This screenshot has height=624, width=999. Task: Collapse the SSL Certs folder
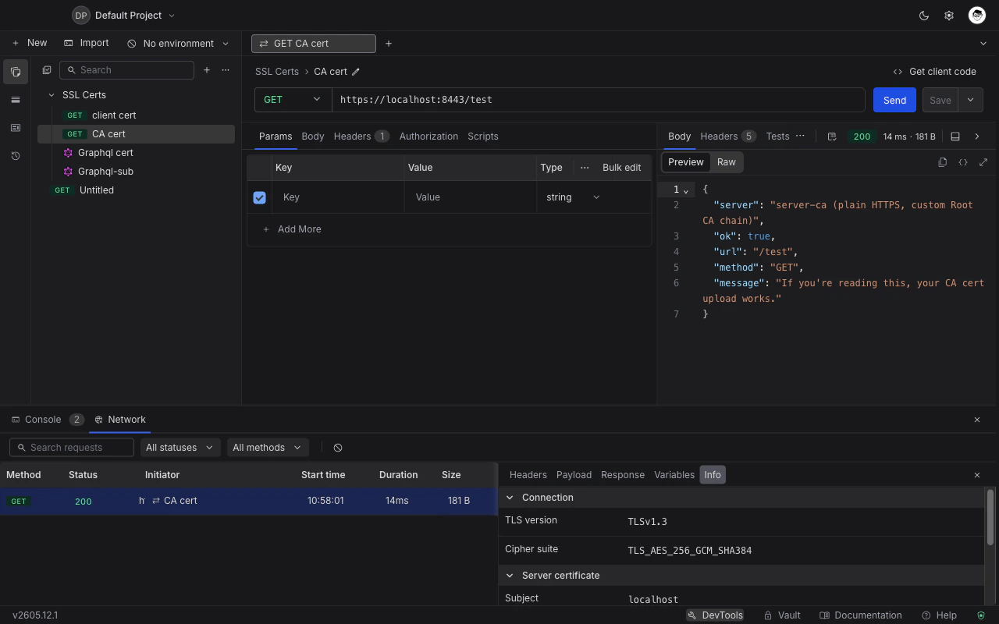[x=52, y=95]
